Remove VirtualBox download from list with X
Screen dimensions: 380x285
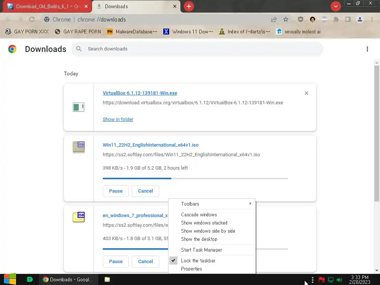[306, 93]
